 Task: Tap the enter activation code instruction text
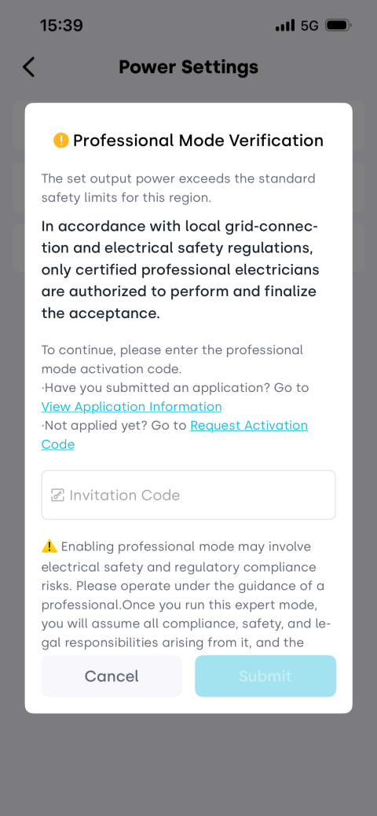pyautogui.click(x=172, y=359)
